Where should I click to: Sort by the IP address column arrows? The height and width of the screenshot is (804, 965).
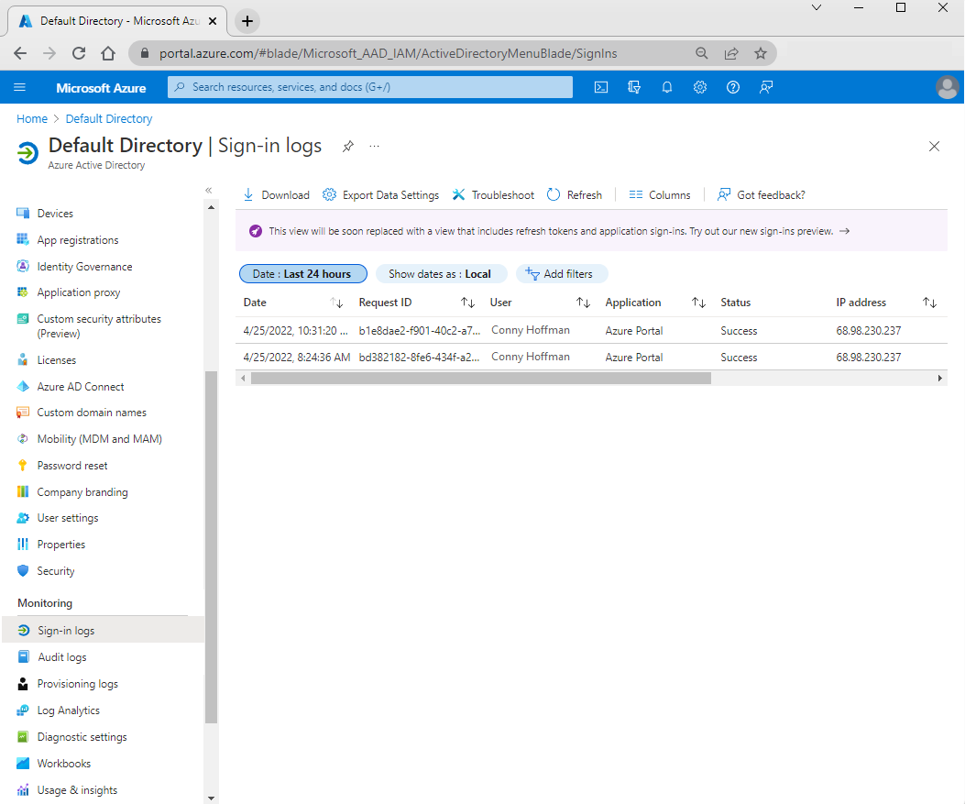coord(929,303)
